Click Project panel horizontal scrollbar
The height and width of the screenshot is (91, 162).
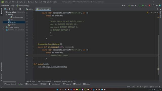click(9, 82)
